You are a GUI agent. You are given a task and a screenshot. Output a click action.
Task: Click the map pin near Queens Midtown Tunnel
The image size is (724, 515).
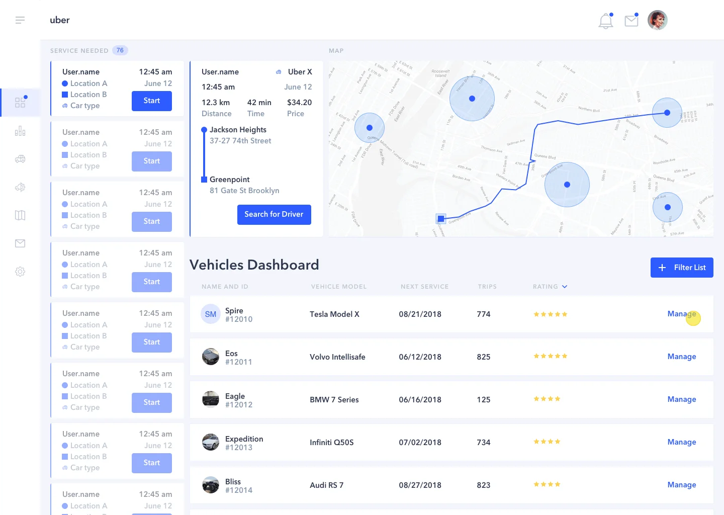pos(370,128)
